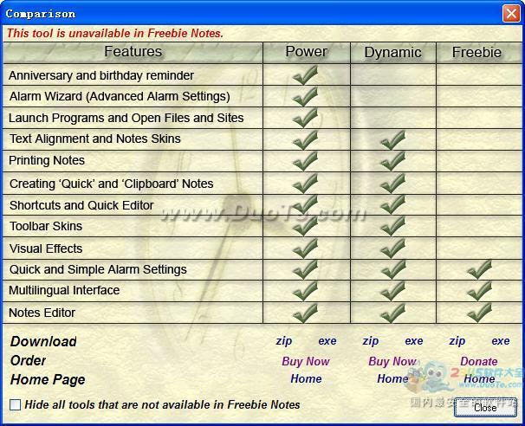
Task: Download the Power edition exe file
Action: pyautogui.click(x=327, y=341)
